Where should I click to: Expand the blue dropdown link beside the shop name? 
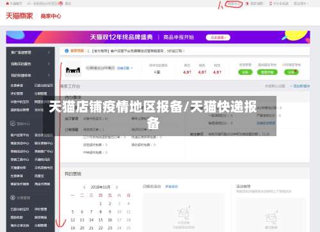125,68
